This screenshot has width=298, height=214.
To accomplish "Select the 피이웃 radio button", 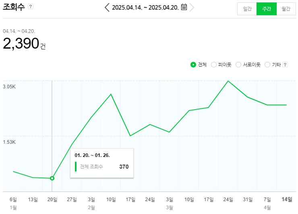I will (214, 65).
